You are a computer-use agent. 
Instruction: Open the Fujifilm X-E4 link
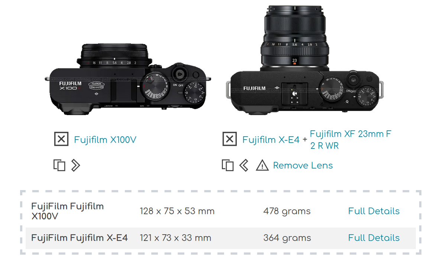271,140
